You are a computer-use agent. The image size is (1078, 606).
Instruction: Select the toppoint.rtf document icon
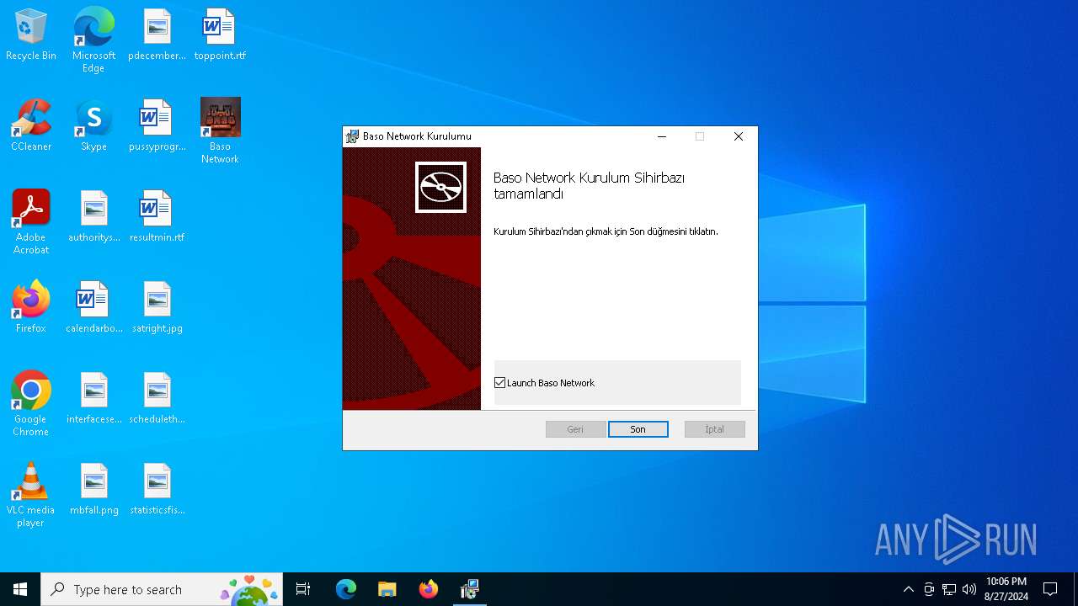(220, 35)
